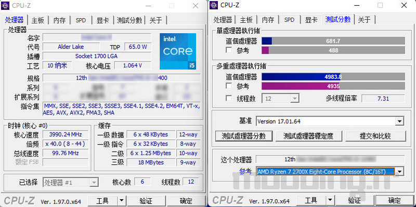Click 工具 button in right window
The height and width of the screenshot is (207, 416).
[x=311, y=200]
